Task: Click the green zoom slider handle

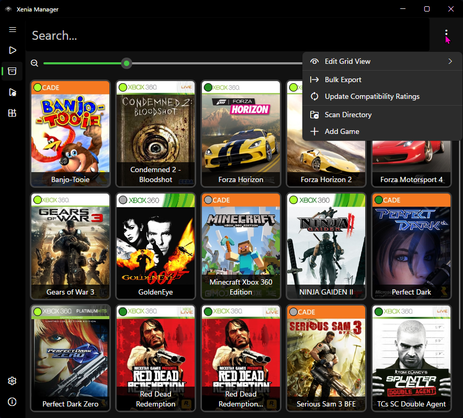Action: pos(127,63)
